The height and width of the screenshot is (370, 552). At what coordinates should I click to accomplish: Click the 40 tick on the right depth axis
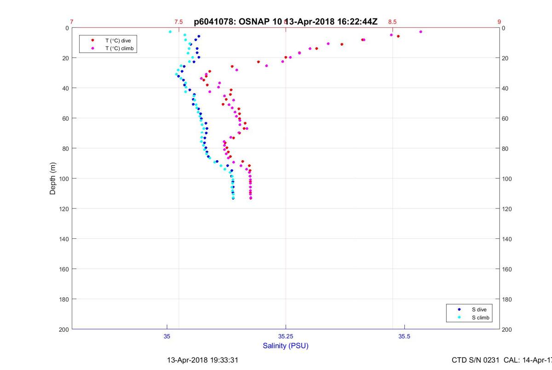[x=505, y=88]
